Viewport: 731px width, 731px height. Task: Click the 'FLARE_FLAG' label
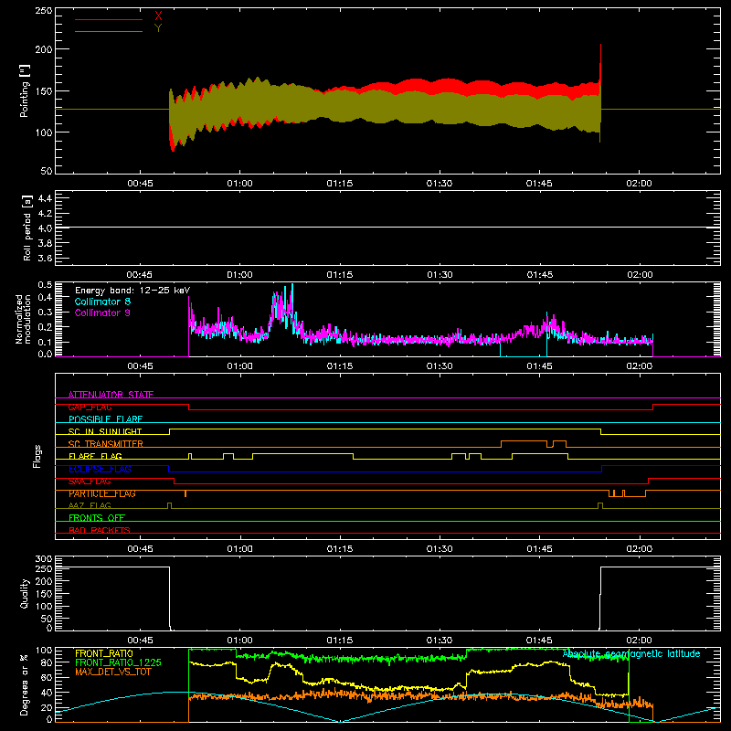(x=95, y=456)
